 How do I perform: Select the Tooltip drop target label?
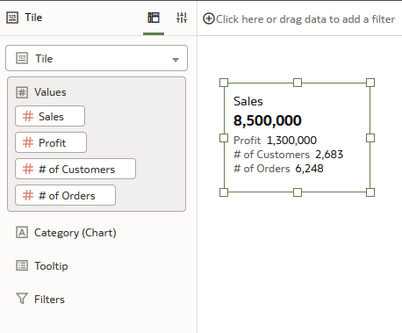pyautogui.click(x=51, y=266)
